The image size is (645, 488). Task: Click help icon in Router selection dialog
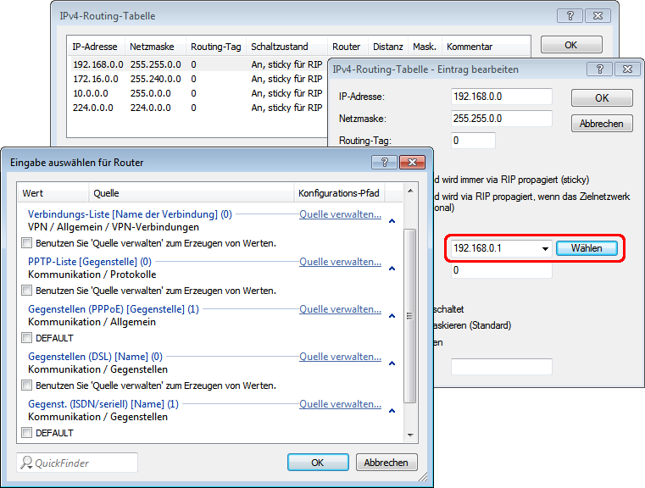385,161
